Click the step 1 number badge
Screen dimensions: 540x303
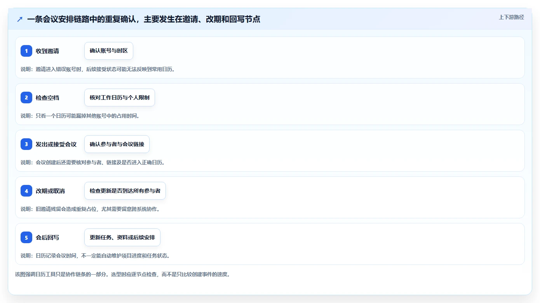pyautogui.click(x=26, y=51)
